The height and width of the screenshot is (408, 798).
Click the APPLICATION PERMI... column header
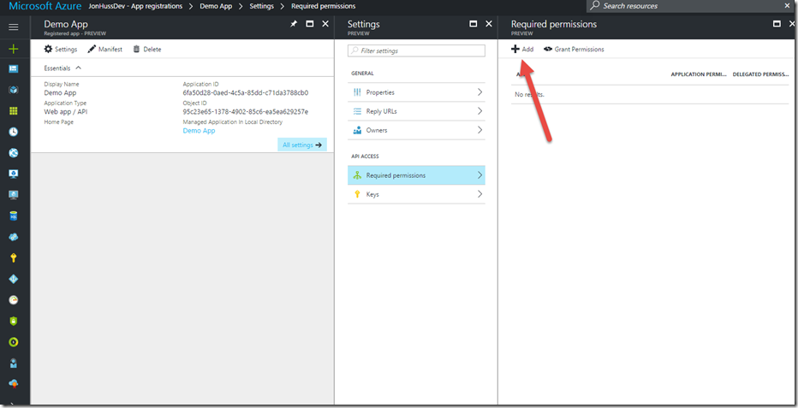pyautogui.click(x=699, y=74)
